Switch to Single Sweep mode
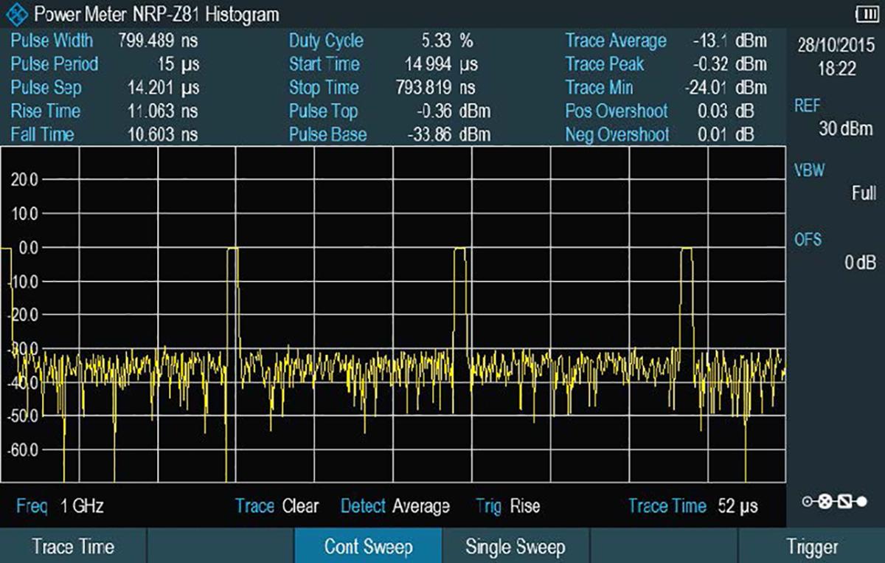 (x=515, y=547)
